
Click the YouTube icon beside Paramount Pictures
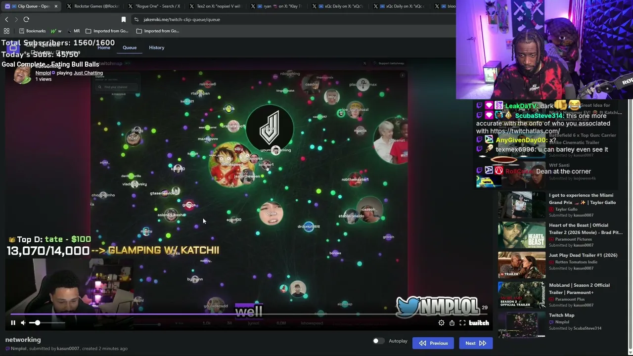click(x=551, y=239)
